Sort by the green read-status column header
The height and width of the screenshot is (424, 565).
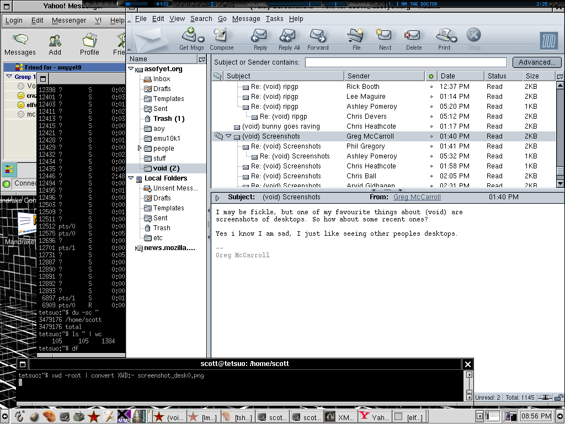click(431, 76)
